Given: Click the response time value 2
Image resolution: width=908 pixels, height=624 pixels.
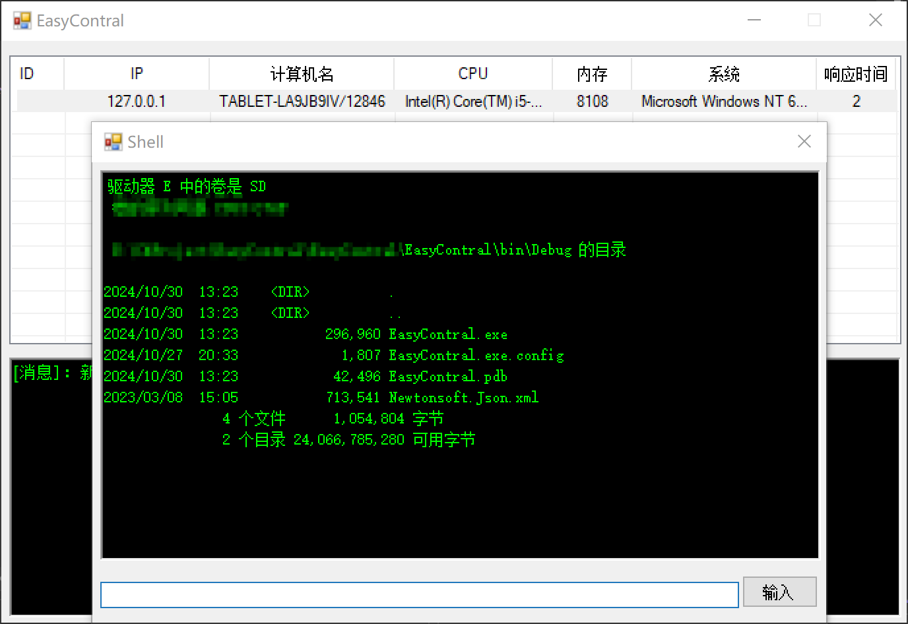Looking at the screenshot, I should click(856, 101).
